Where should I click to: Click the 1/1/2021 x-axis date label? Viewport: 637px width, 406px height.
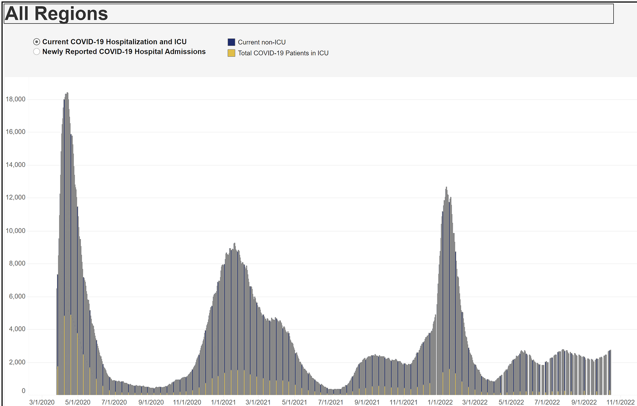224,402
